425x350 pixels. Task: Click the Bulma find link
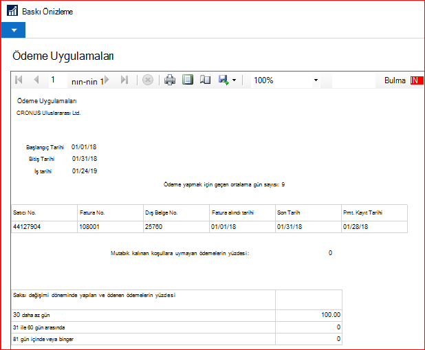pos(395,80)
